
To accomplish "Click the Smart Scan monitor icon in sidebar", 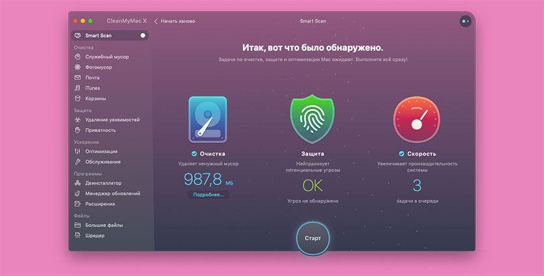I will (78, 35).
